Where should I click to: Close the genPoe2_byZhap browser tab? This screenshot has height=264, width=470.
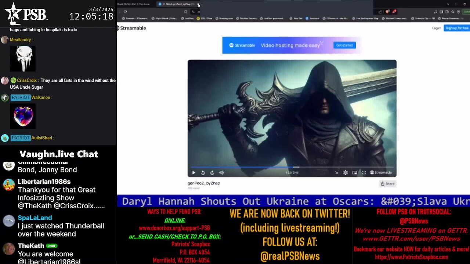(199, 4)
